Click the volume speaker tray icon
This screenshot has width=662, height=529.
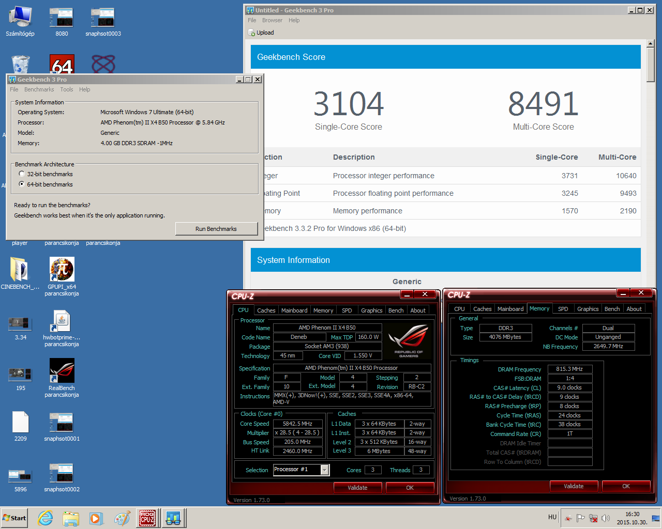coord(606,518)
